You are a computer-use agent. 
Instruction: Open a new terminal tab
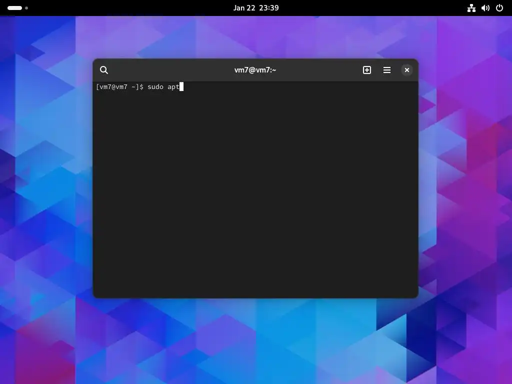[x=366, y=70]
